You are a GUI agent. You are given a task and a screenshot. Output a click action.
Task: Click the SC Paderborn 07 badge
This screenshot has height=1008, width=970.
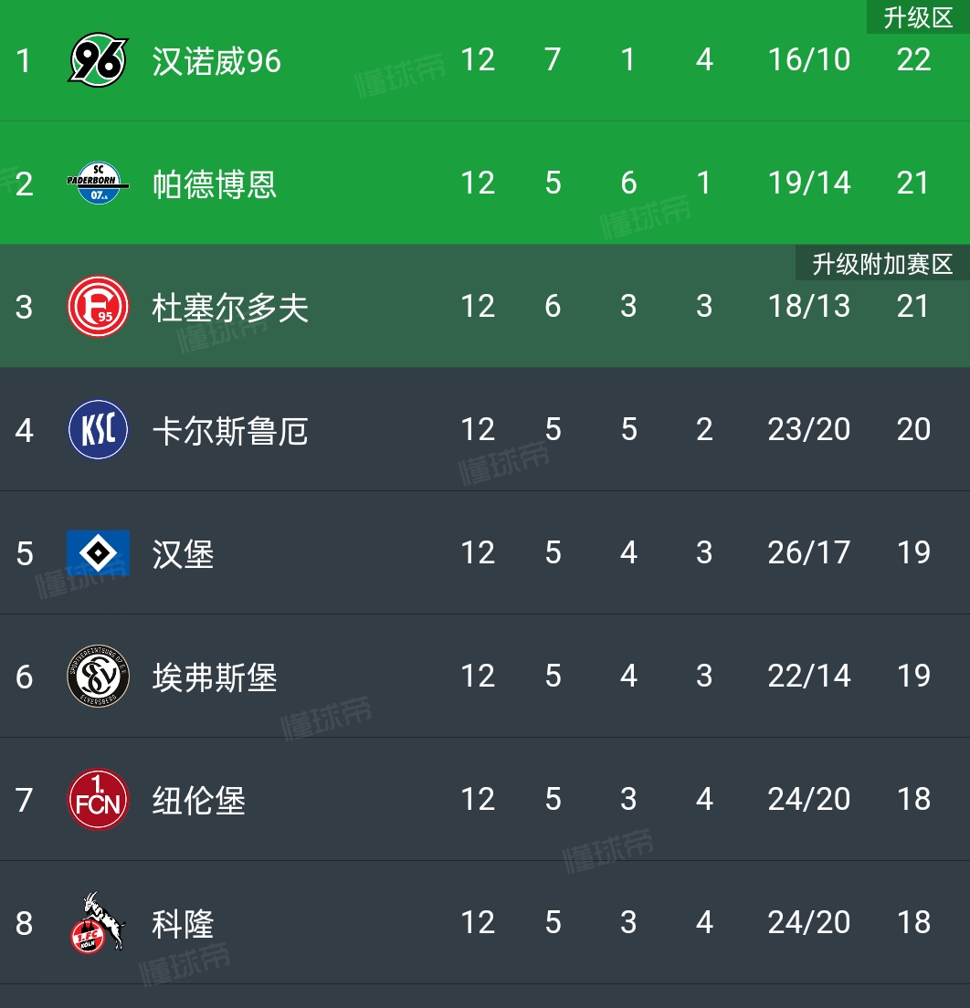pyautogui.click(x=98, y=183)
